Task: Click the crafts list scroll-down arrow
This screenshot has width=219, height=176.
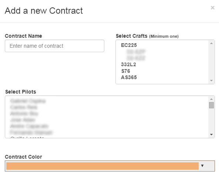Action: pos(211,81)
